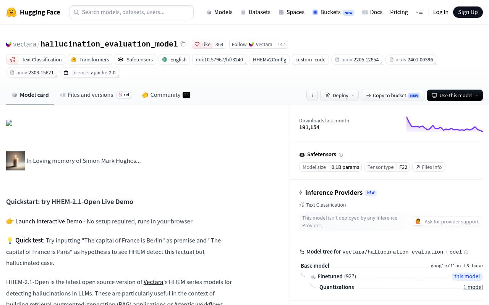489x305 pixels.
Task: Switch to the Model card tab
Action: [x=30, y=95]
